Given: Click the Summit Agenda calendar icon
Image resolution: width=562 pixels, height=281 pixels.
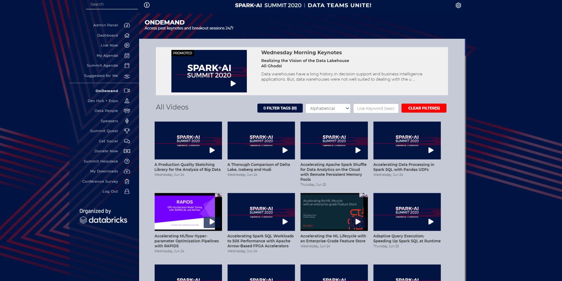Looking at the screenshot, I should (x=127, y=65).
